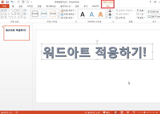The width and height of the screenshot is (160, 114).
Task: Toggle the 메모 (Comments) pane
Action: pyautogui.click(x=106, y=112)
